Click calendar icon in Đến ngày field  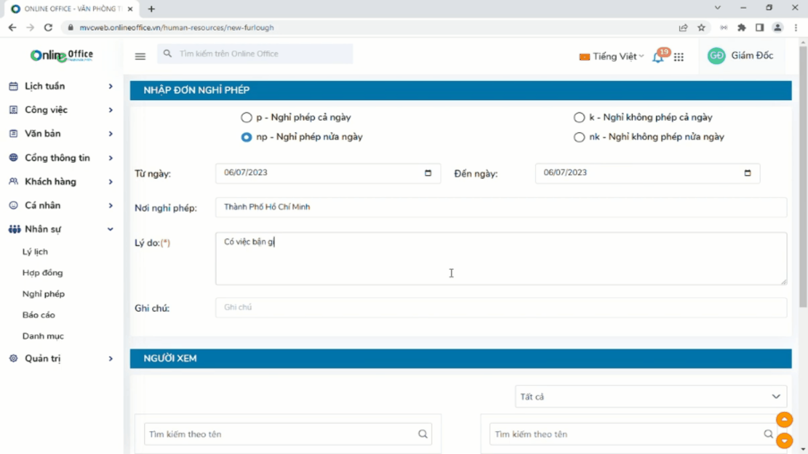(x=747, y=173)
